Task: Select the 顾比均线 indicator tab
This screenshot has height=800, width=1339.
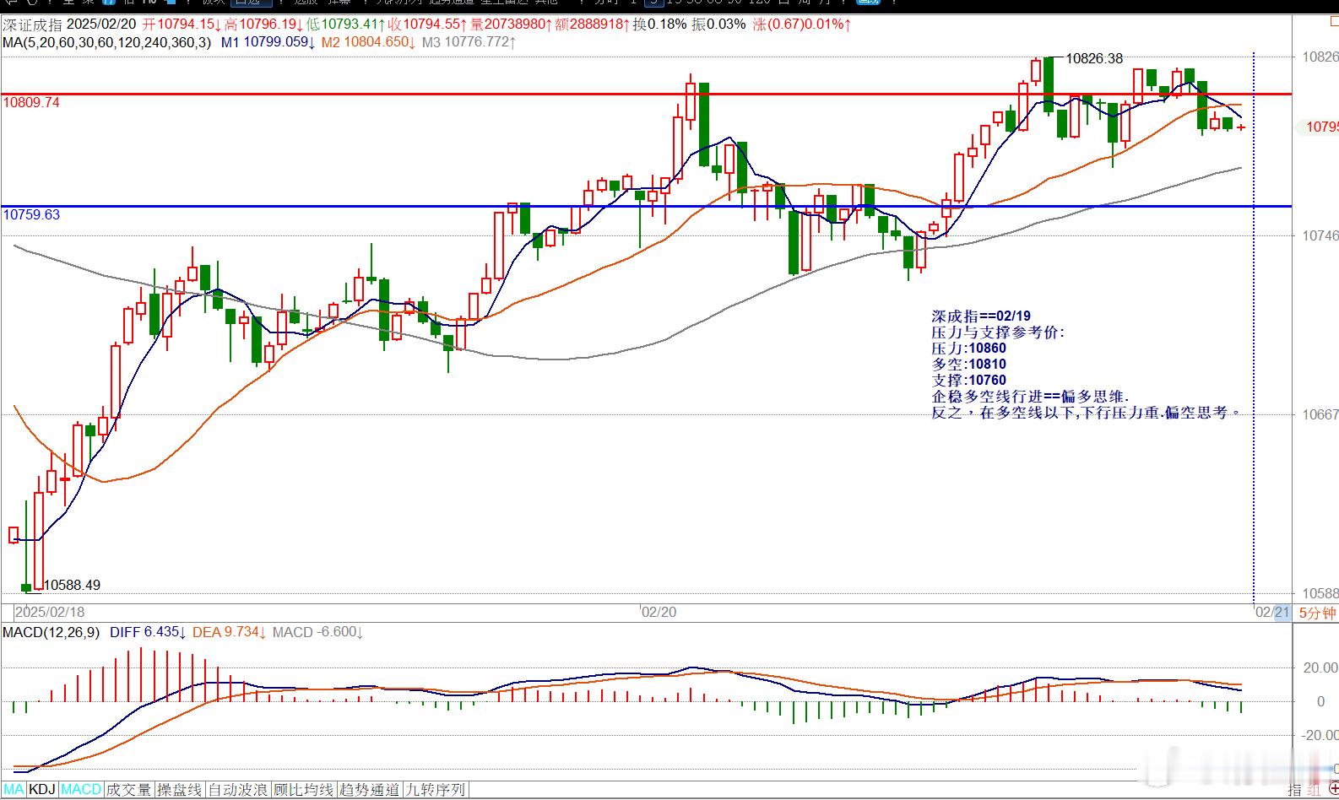Action: 304,790
